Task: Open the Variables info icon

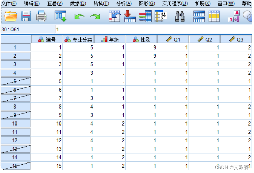Action: coord(145,16)
